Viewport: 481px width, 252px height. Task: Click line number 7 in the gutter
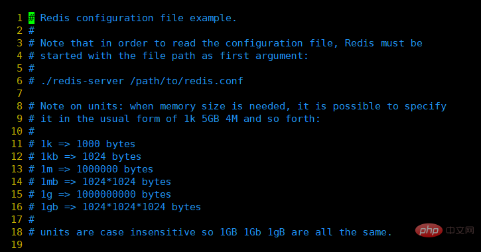pyautogui.click(x=20, y=94)
